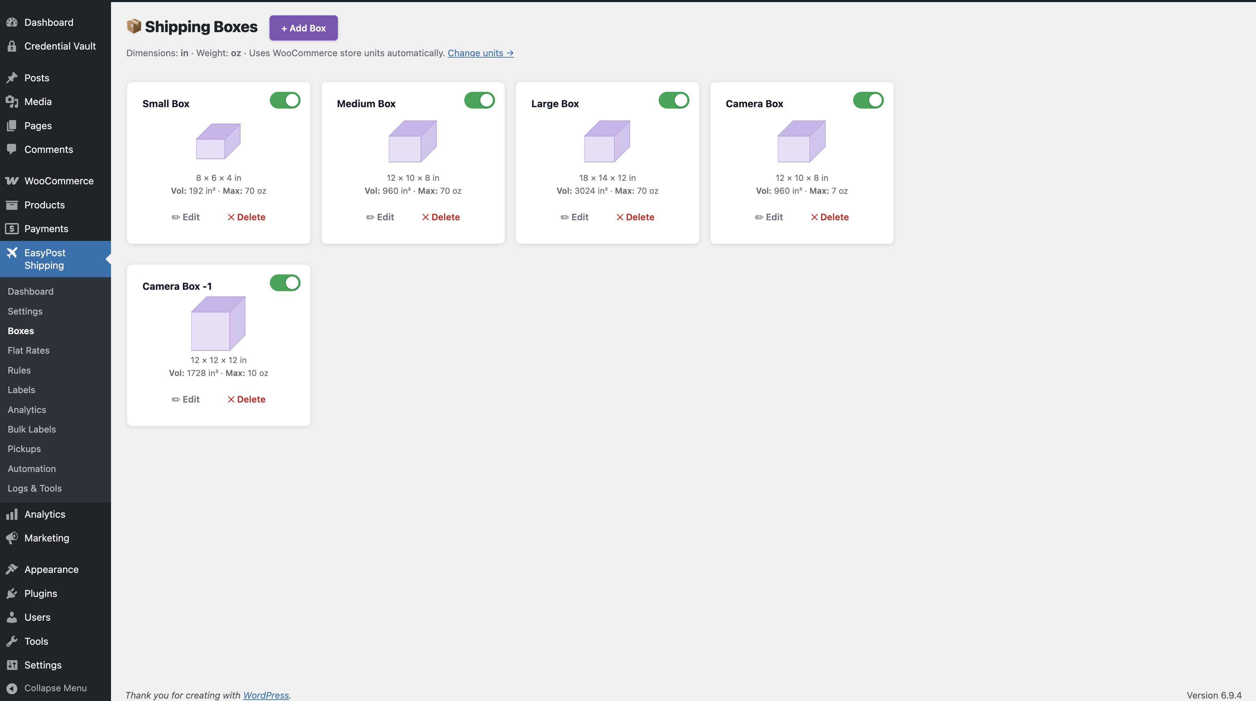The image size is (1256, 701).
Task: Click the Credential Vault lock icon
Action: 12,46
